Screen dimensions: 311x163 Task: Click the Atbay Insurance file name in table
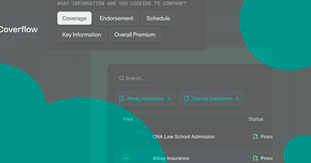pos(171,158)
